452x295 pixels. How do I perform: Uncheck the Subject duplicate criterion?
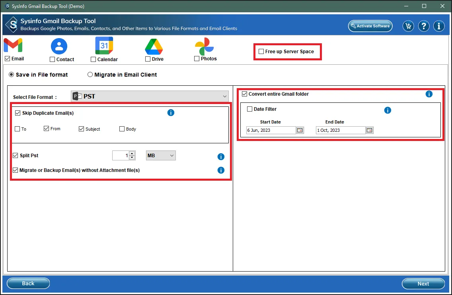[x=81, y=129]
